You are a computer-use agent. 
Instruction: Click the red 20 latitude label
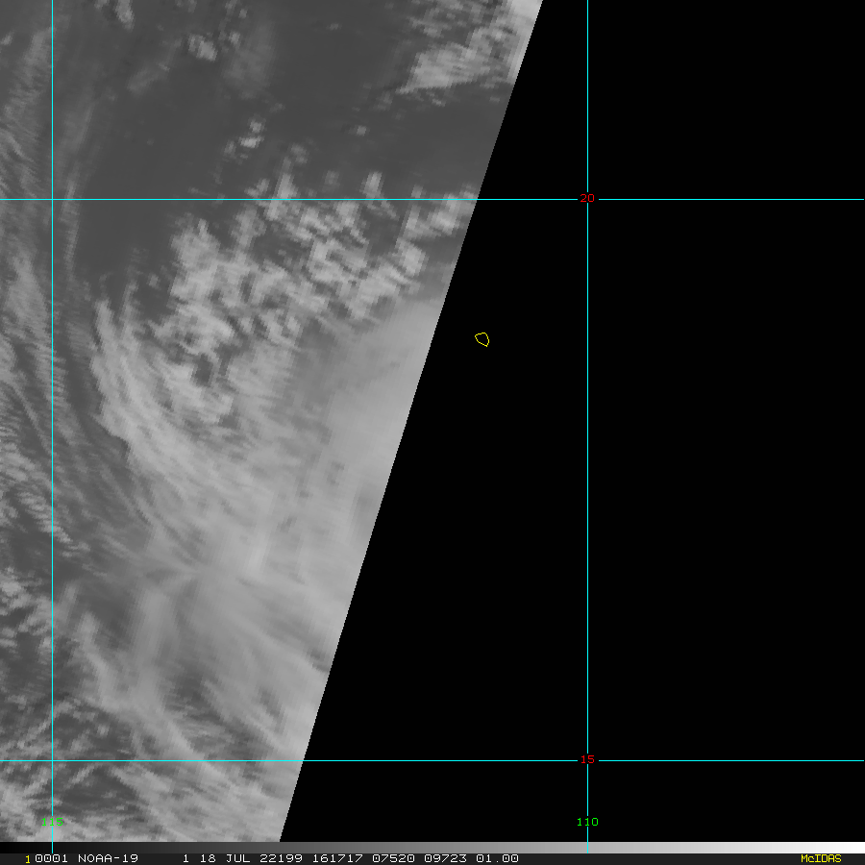click(x=586, y=198)
